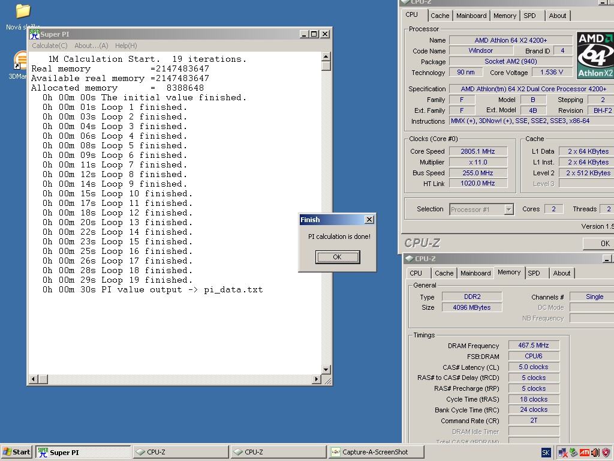Click the DRAM Frequency 467.5 MHz value
Image resolution: width=614 pixels, height=461 pixels.
534,345
